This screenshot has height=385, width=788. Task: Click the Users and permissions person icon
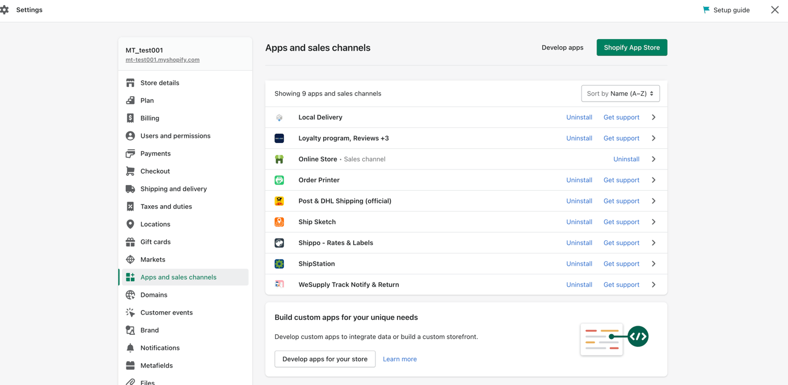tap(130, 136)
